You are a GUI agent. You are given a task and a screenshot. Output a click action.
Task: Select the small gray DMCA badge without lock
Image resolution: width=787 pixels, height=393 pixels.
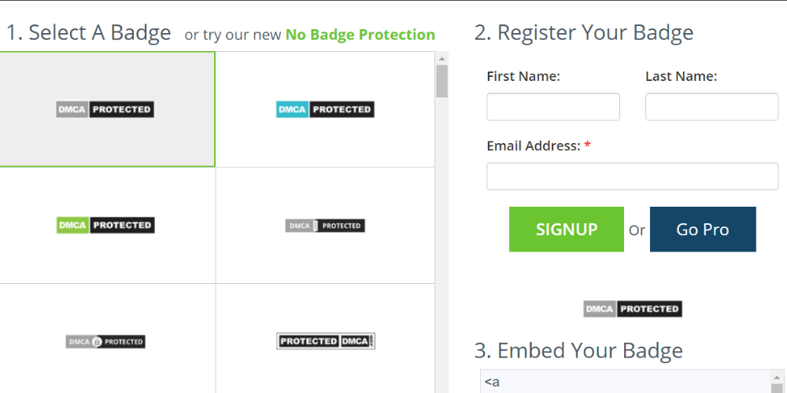[x=325, y=226]
